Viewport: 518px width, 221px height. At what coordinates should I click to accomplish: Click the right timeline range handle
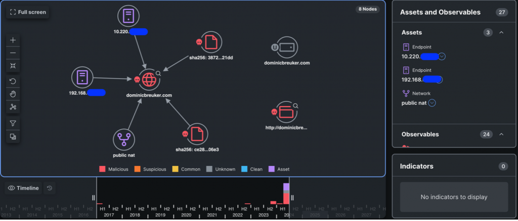tap(292, 198)
